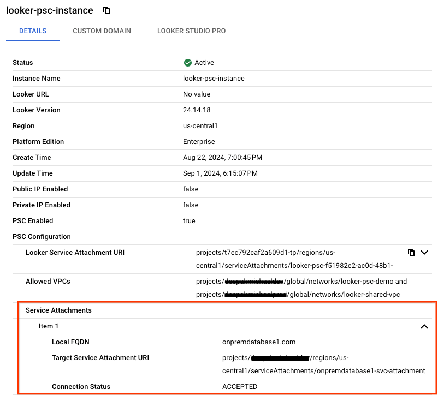Image resolution: width=438 pixels, height=395 pixels.
Task: Click the us-central1 Region value
Action: pyautogui.click(x=200, y=126)
